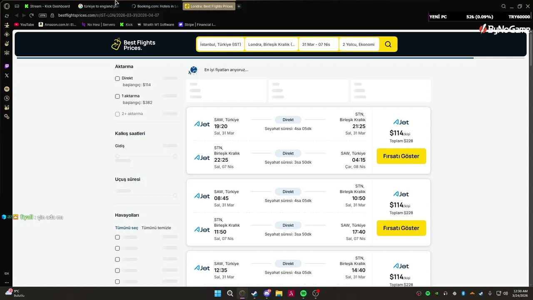
Task: Click the microphone icon in system tray
Action: point(490,293)
